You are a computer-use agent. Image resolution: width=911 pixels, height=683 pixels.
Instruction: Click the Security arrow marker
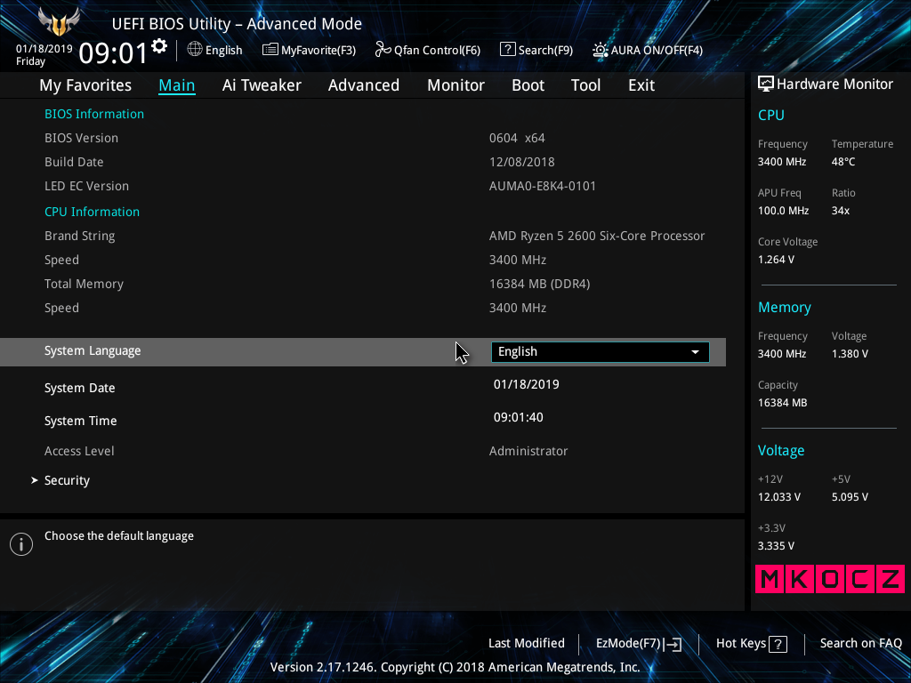tap(35, 480)
